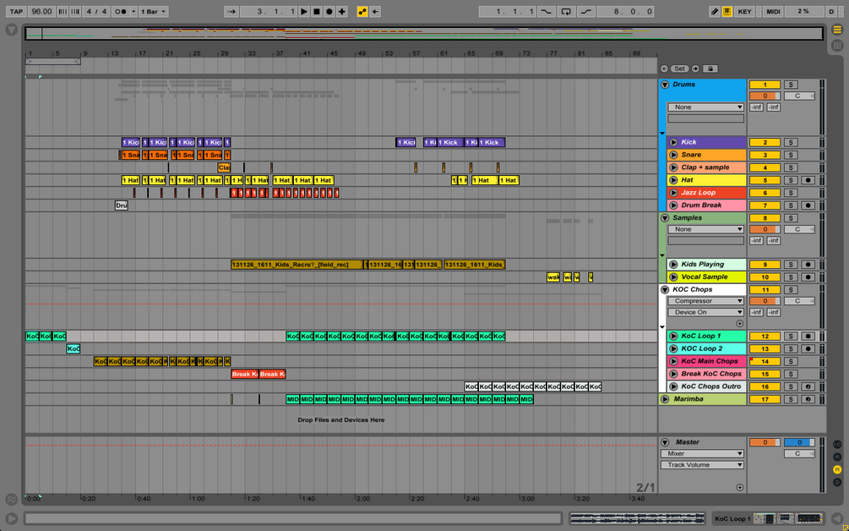The height and width of the screenshot is (531, 849).
Task: Show the Detail View triangle at bottom-left
Action: (x=11, y=518)
